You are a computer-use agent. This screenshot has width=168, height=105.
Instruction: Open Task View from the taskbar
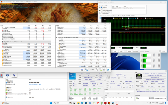click(74, 103)
